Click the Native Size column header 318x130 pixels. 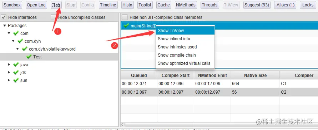[255, 75]
